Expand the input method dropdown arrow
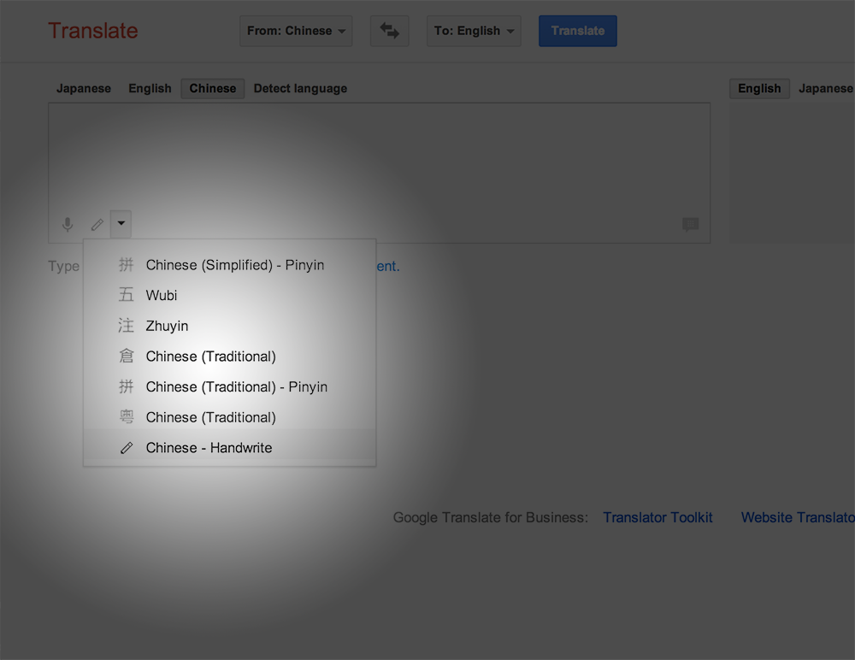Viewport: 855px width, 660px height. pyautogui.click(x=120, y=224)
